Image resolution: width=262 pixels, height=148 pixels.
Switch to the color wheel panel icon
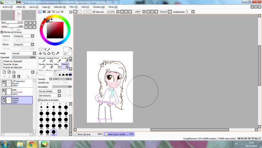(x=40, y=12)
